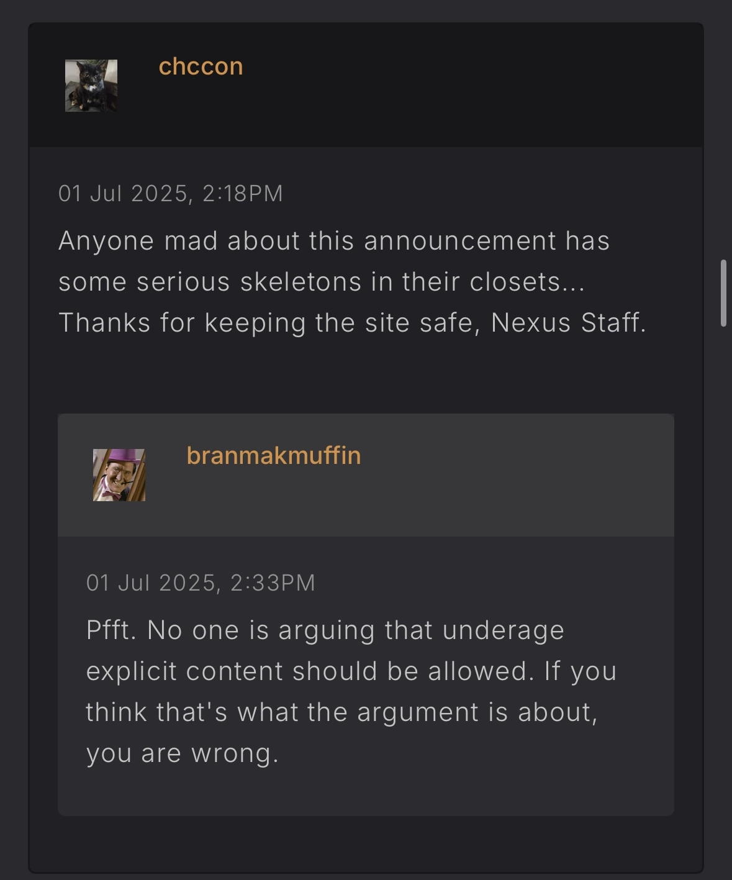Click the line 'explicit content should be allowed. If you'
This screenshot has width=732, height=880.
click(x=351, y=671)
